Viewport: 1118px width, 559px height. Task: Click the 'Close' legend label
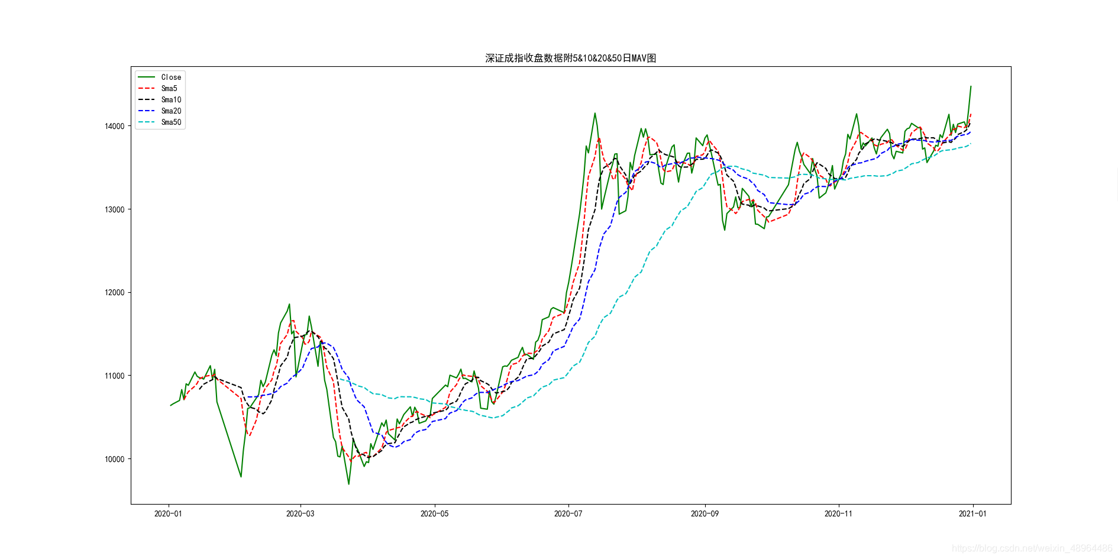click(171, 77)
